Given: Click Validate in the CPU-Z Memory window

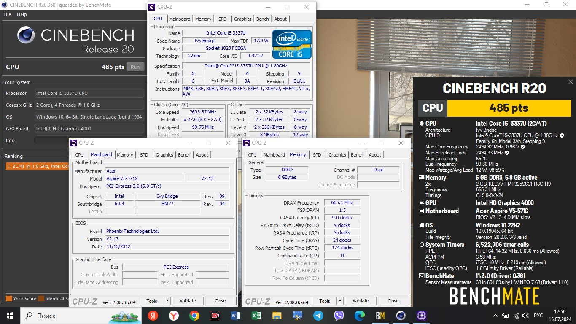Looking at the screenshot, I should tap(361, 301).
